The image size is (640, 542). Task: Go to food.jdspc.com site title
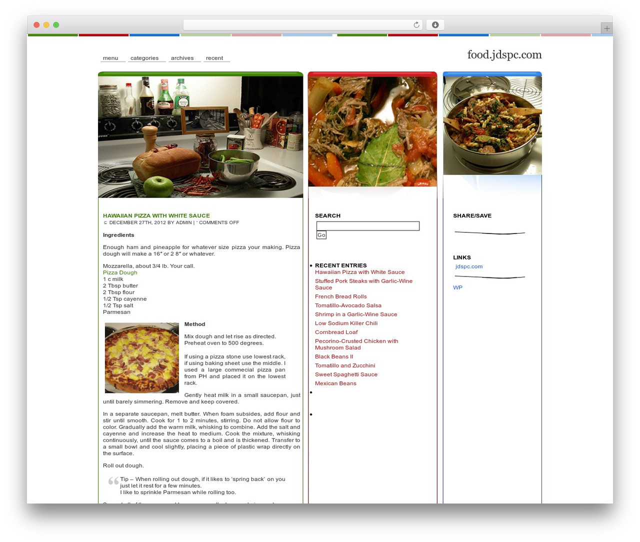pyautogui.click(x=504, y=54)
